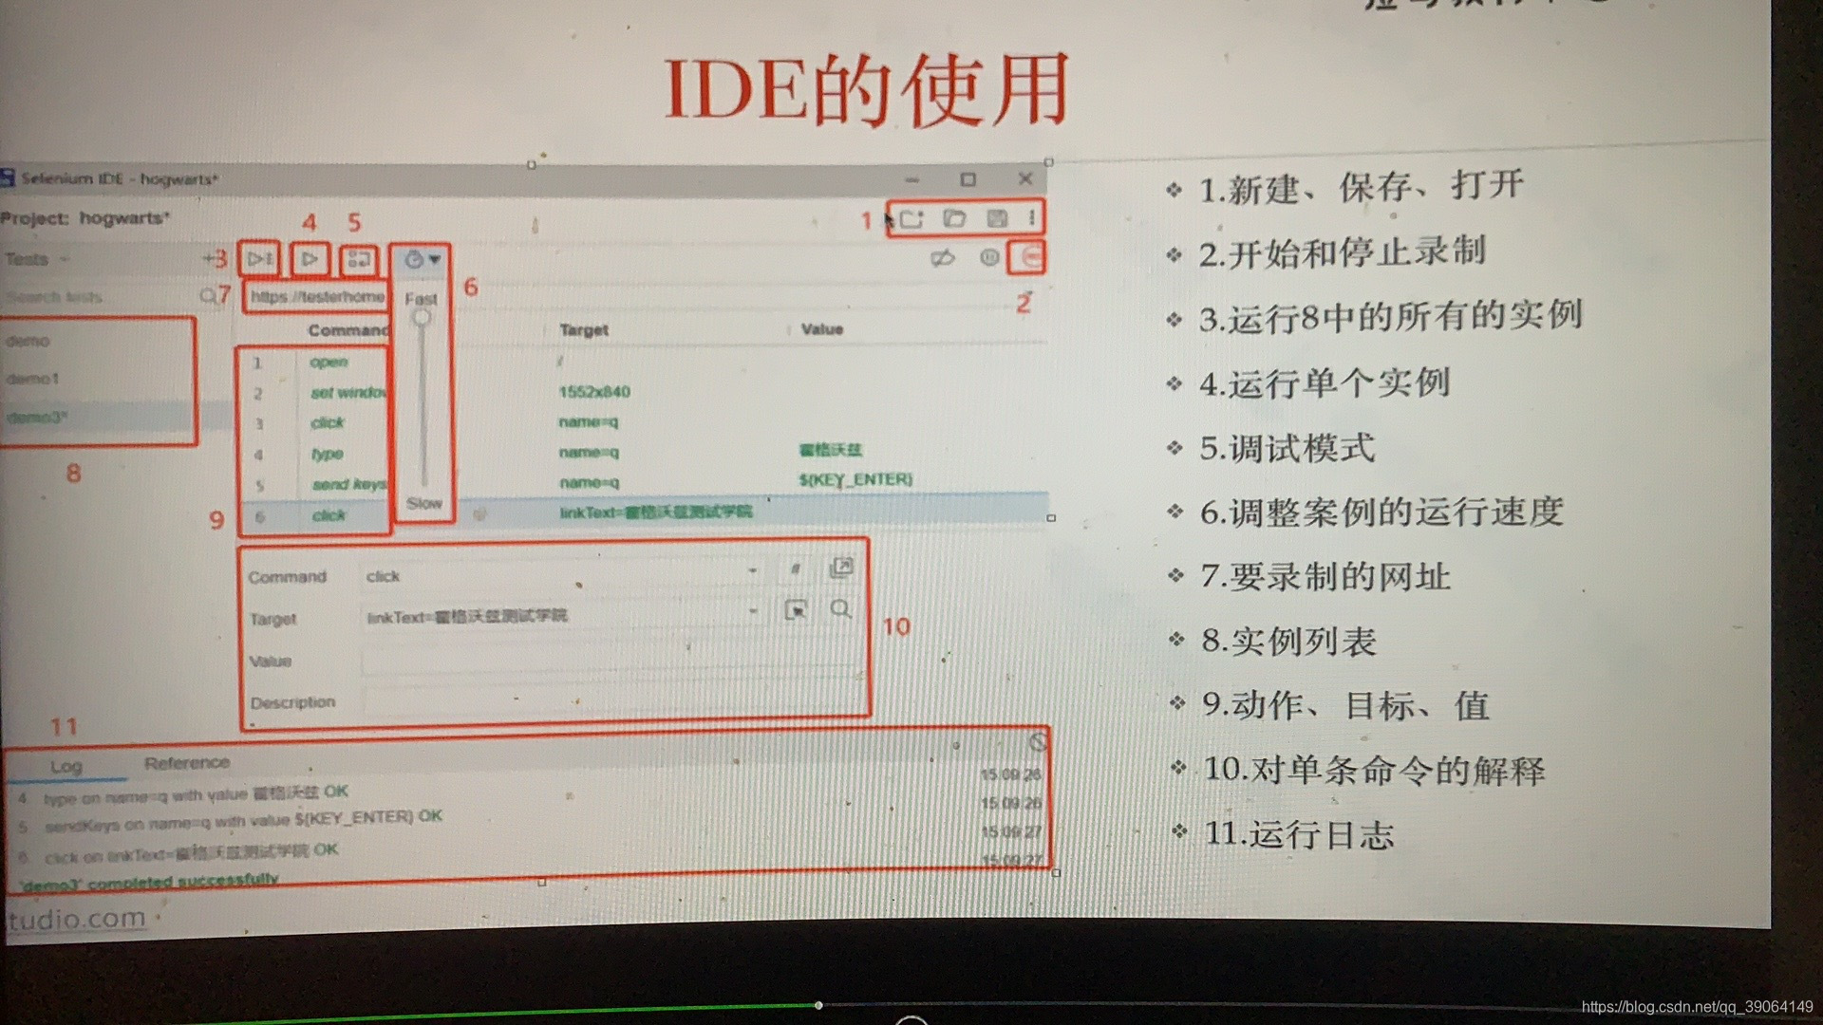Select the demo1 test in list

[34, 379]
